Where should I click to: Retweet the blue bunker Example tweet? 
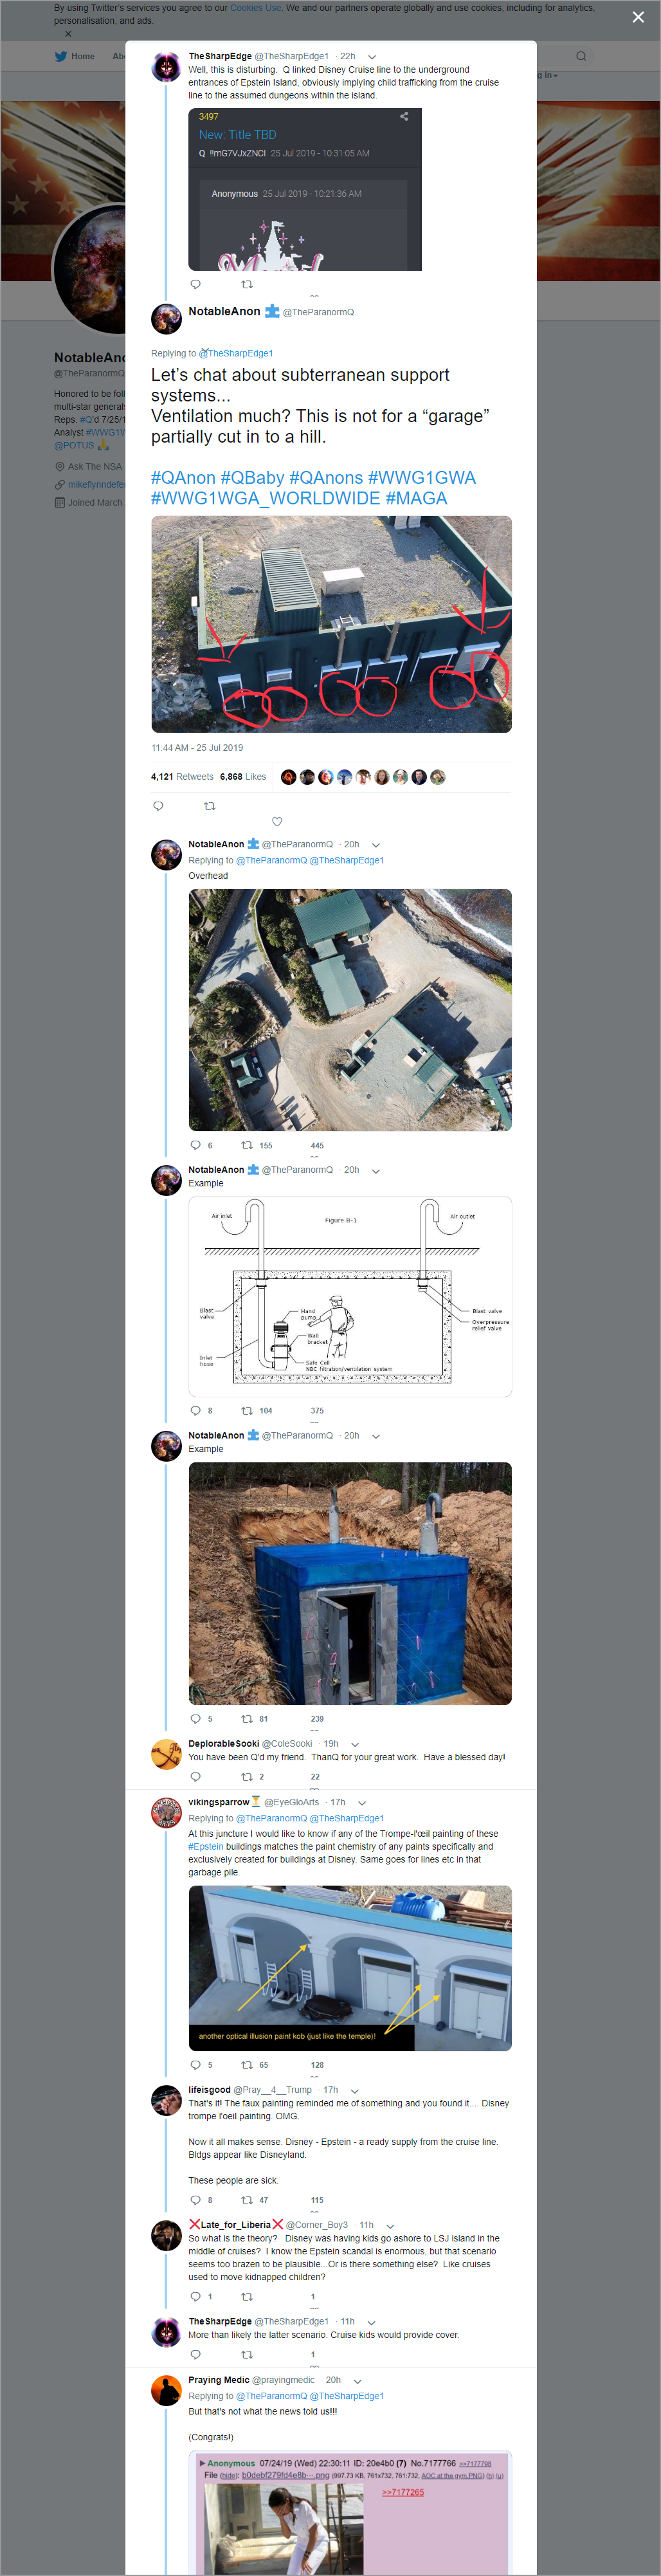coord(247,1719)
